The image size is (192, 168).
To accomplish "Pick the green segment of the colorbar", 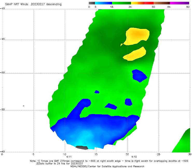I will click(121, 3).
